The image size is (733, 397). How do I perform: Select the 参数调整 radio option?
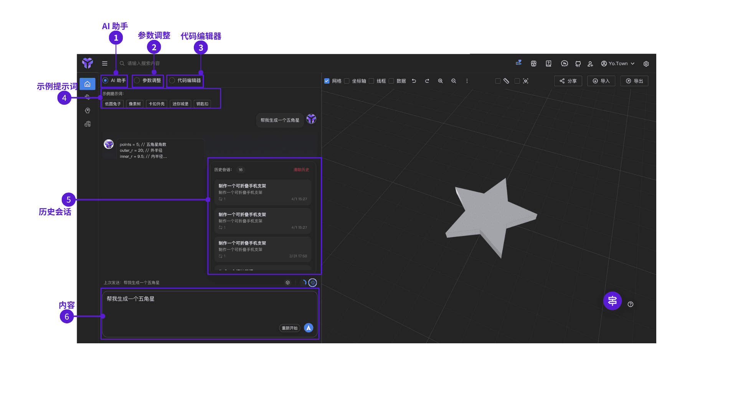148,81
